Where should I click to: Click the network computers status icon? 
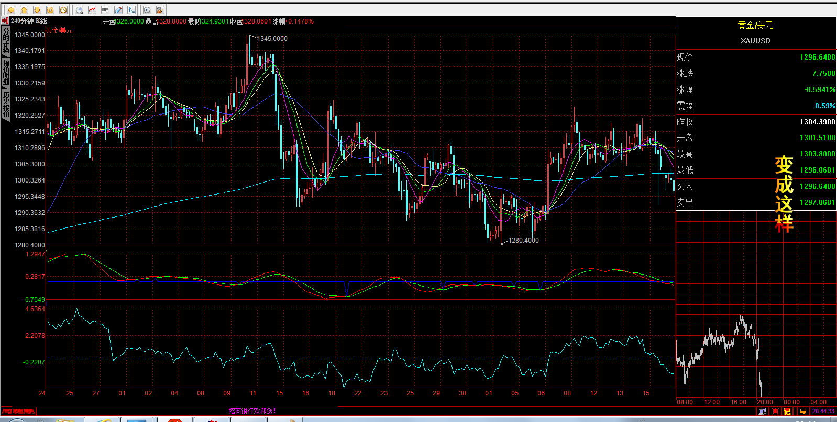(x=762, y=412)
